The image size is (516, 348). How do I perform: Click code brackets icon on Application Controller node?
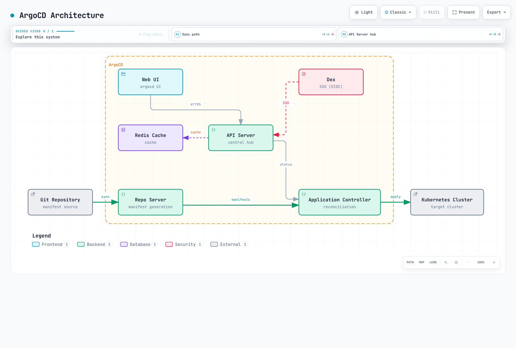304,194
